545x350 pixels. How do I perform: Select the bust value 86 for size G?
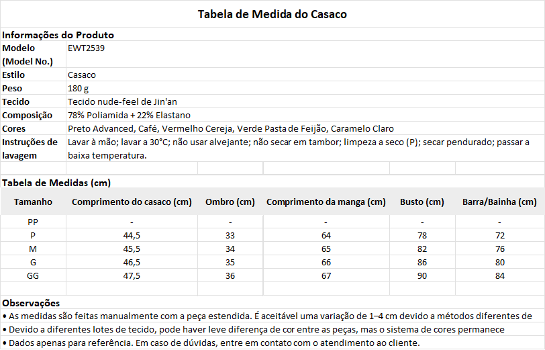(x=422, y=263)
